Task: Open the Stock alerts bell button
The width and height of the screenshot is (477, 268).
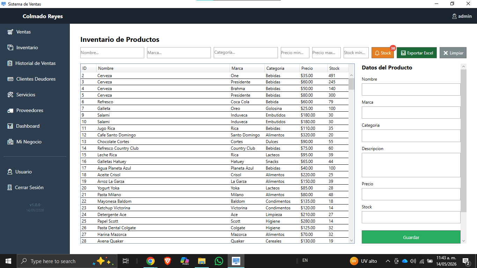Action: pyautogui.click(x=383, y=53)
